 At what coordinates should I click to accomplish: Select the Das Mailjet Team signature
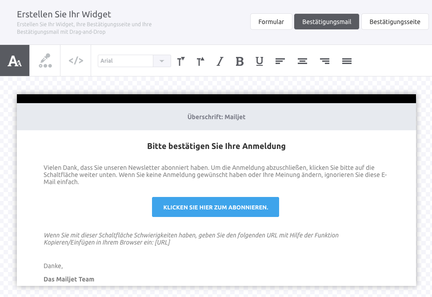coord(69,279)
